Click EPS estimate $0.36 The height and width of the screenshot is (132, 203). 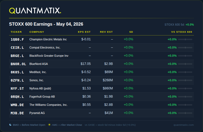coord(86,97)
